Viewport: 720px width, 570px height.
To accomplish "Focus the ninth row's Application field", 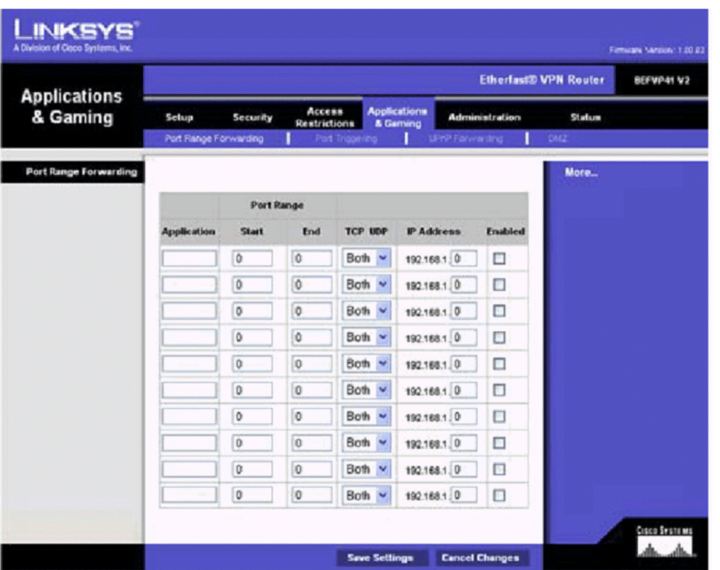I will tap(189, 469).
